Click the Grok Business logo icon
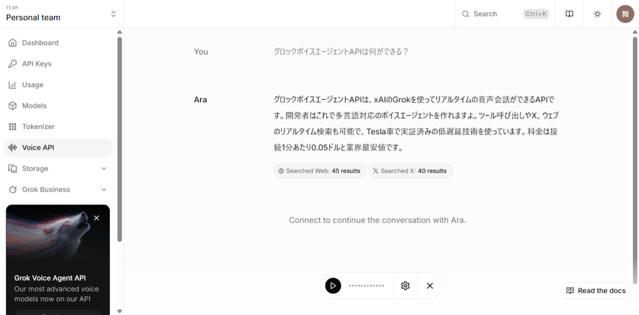Screen dimensions: 639x315 [12, 190]
